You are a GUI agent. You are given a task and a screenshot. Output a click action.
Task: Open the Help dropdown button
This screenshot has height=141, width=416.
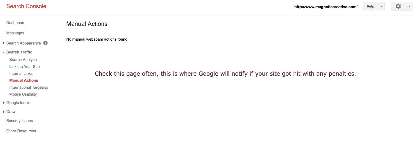tap(374, 6)
